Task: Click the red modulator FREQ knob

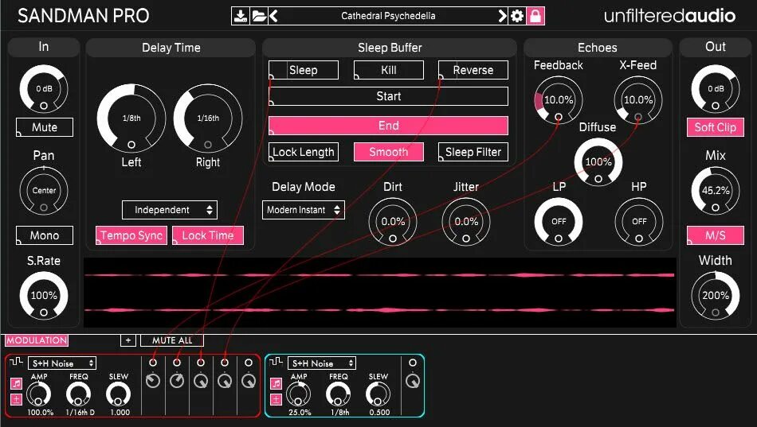Action: click(78, 394)
